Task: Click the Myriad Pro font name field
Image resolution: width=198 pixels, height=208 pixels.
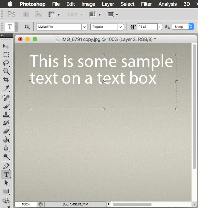Action: 59,27
